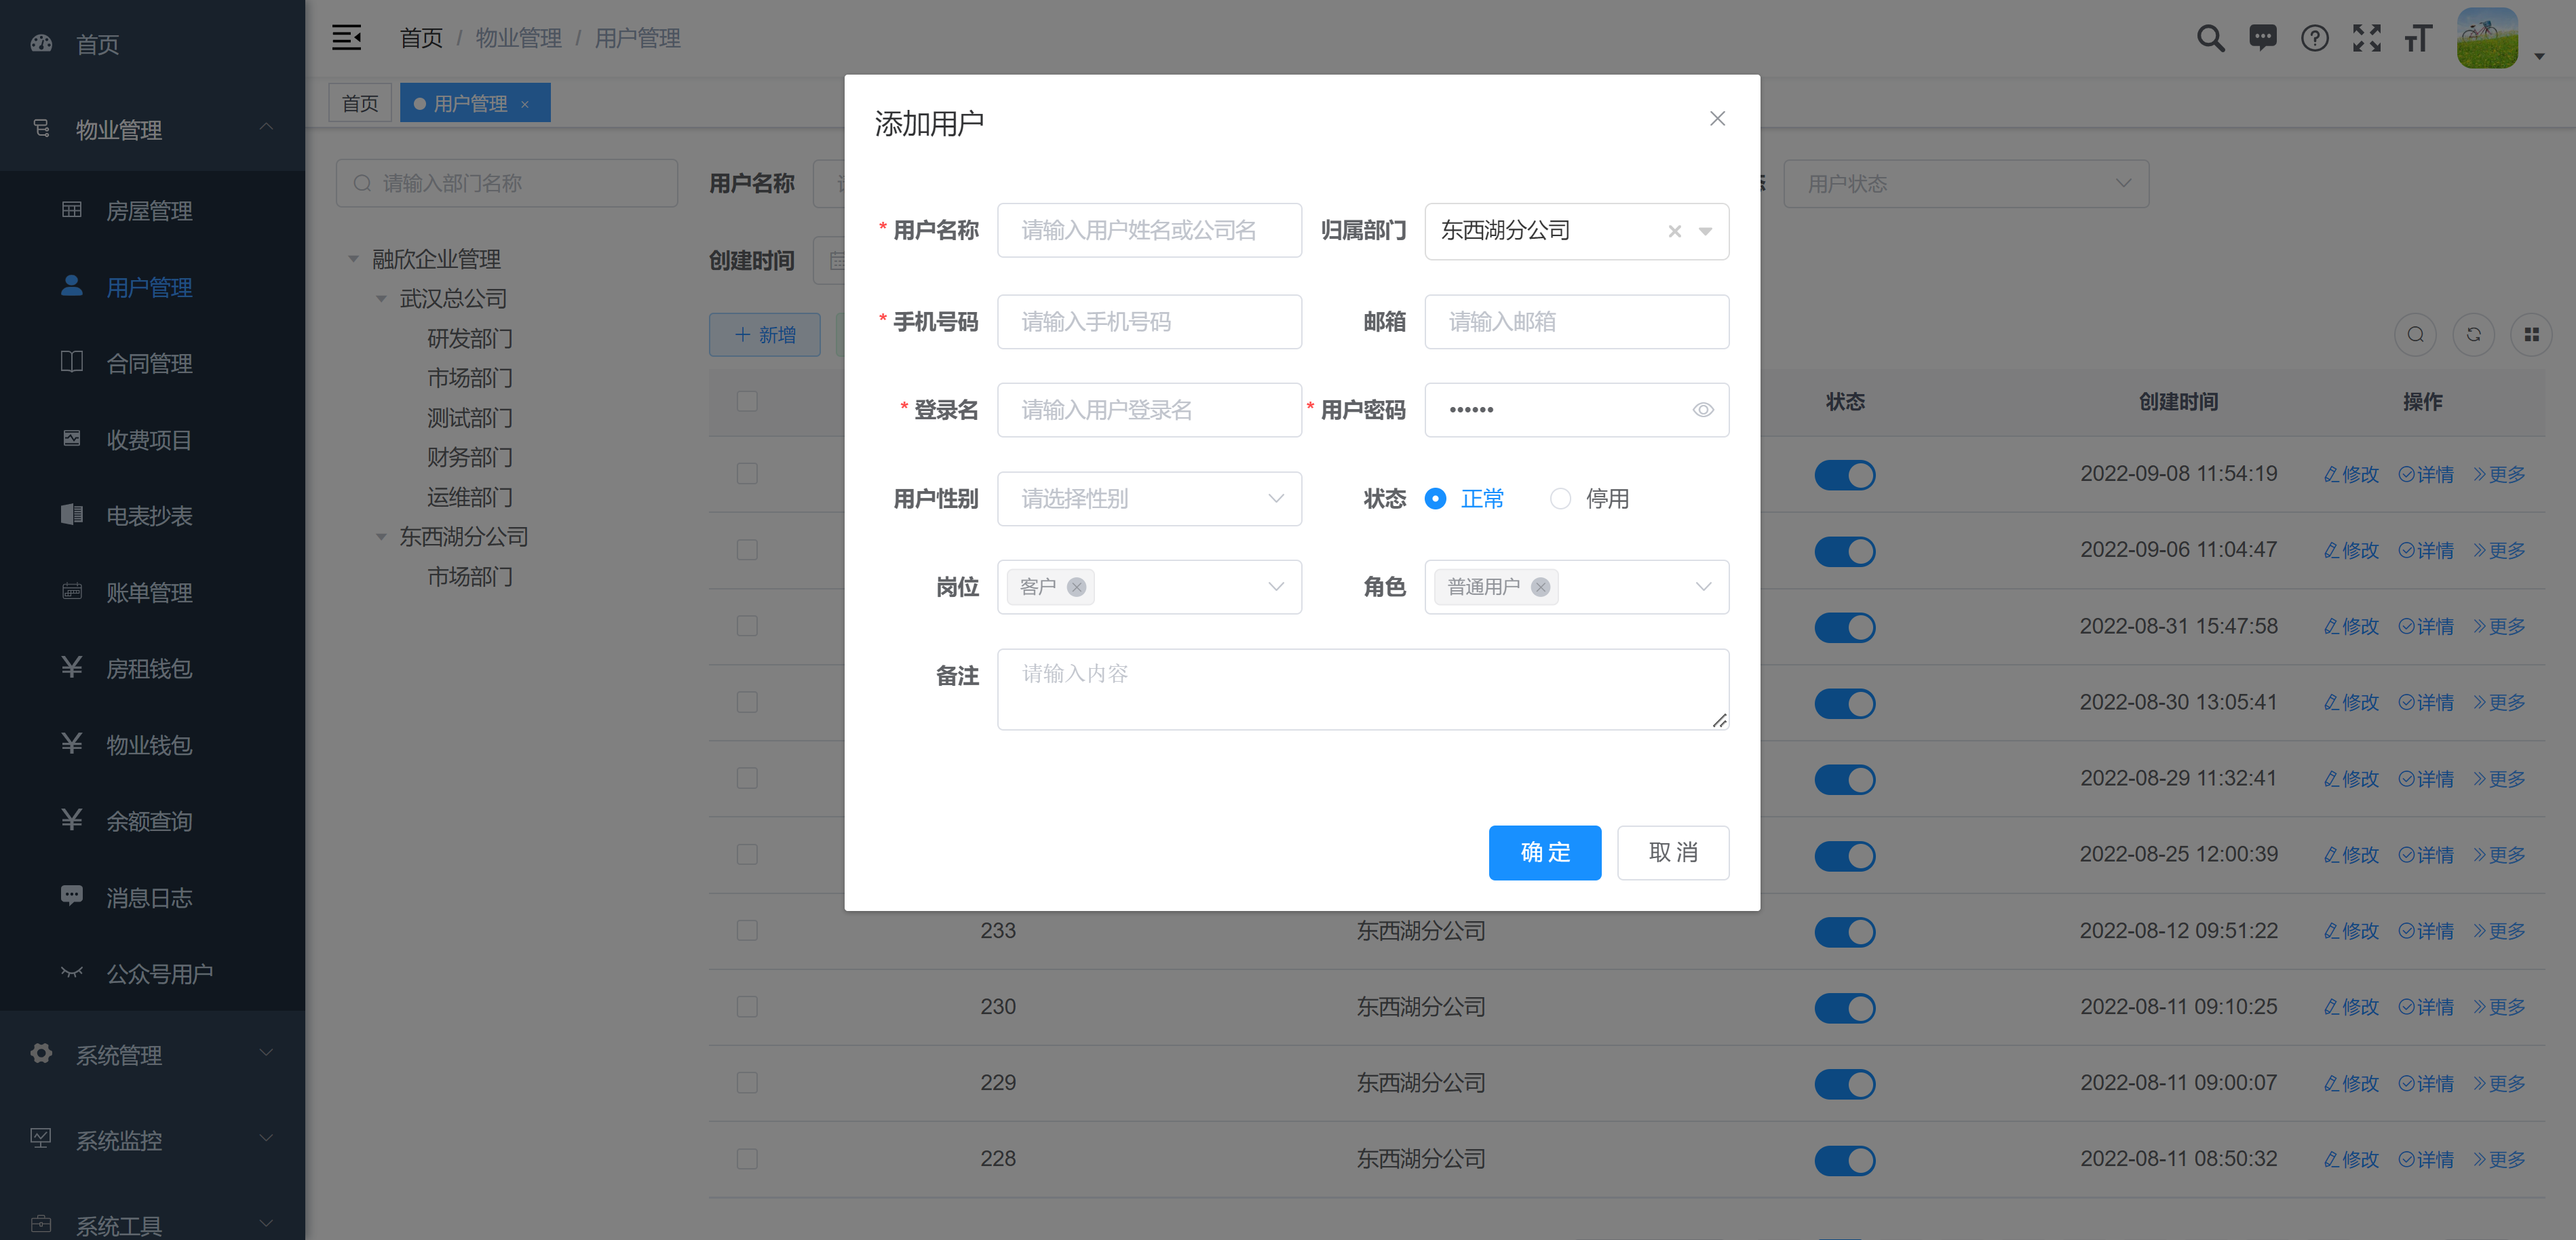Check the checkbox for user 228

(x=747, y=1159)
